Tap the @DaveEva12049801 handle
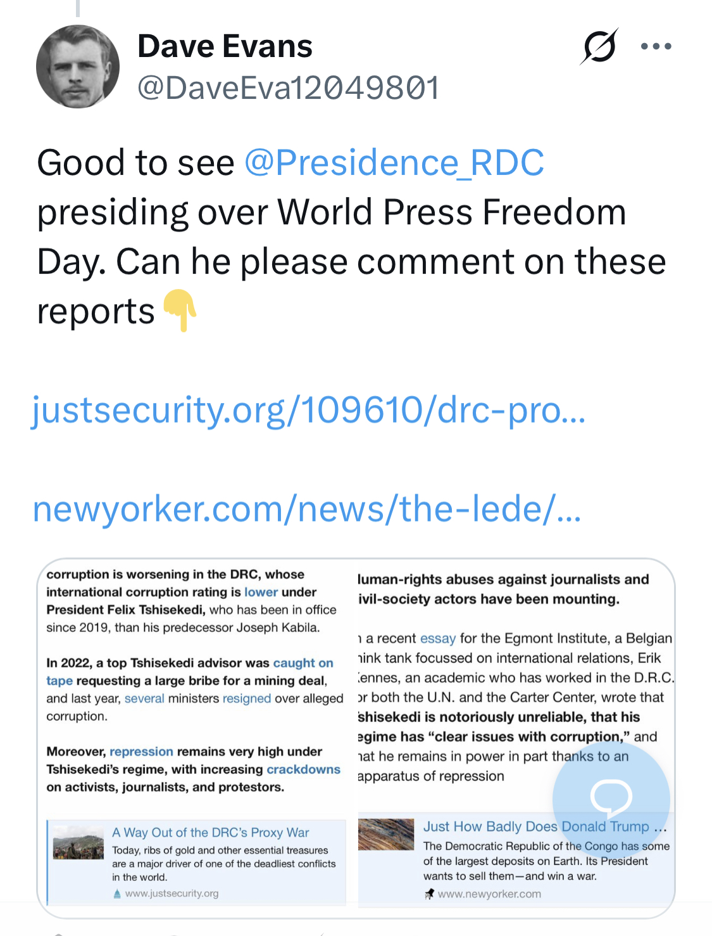 288,88
